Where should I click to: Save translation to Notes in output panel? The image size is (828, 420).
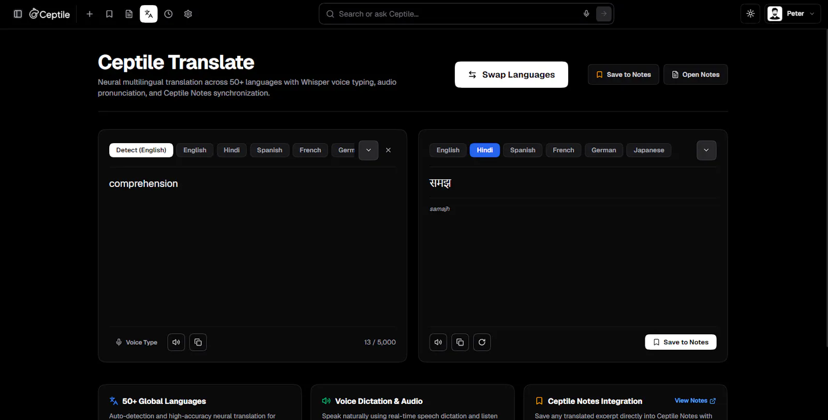pos(681,342)
